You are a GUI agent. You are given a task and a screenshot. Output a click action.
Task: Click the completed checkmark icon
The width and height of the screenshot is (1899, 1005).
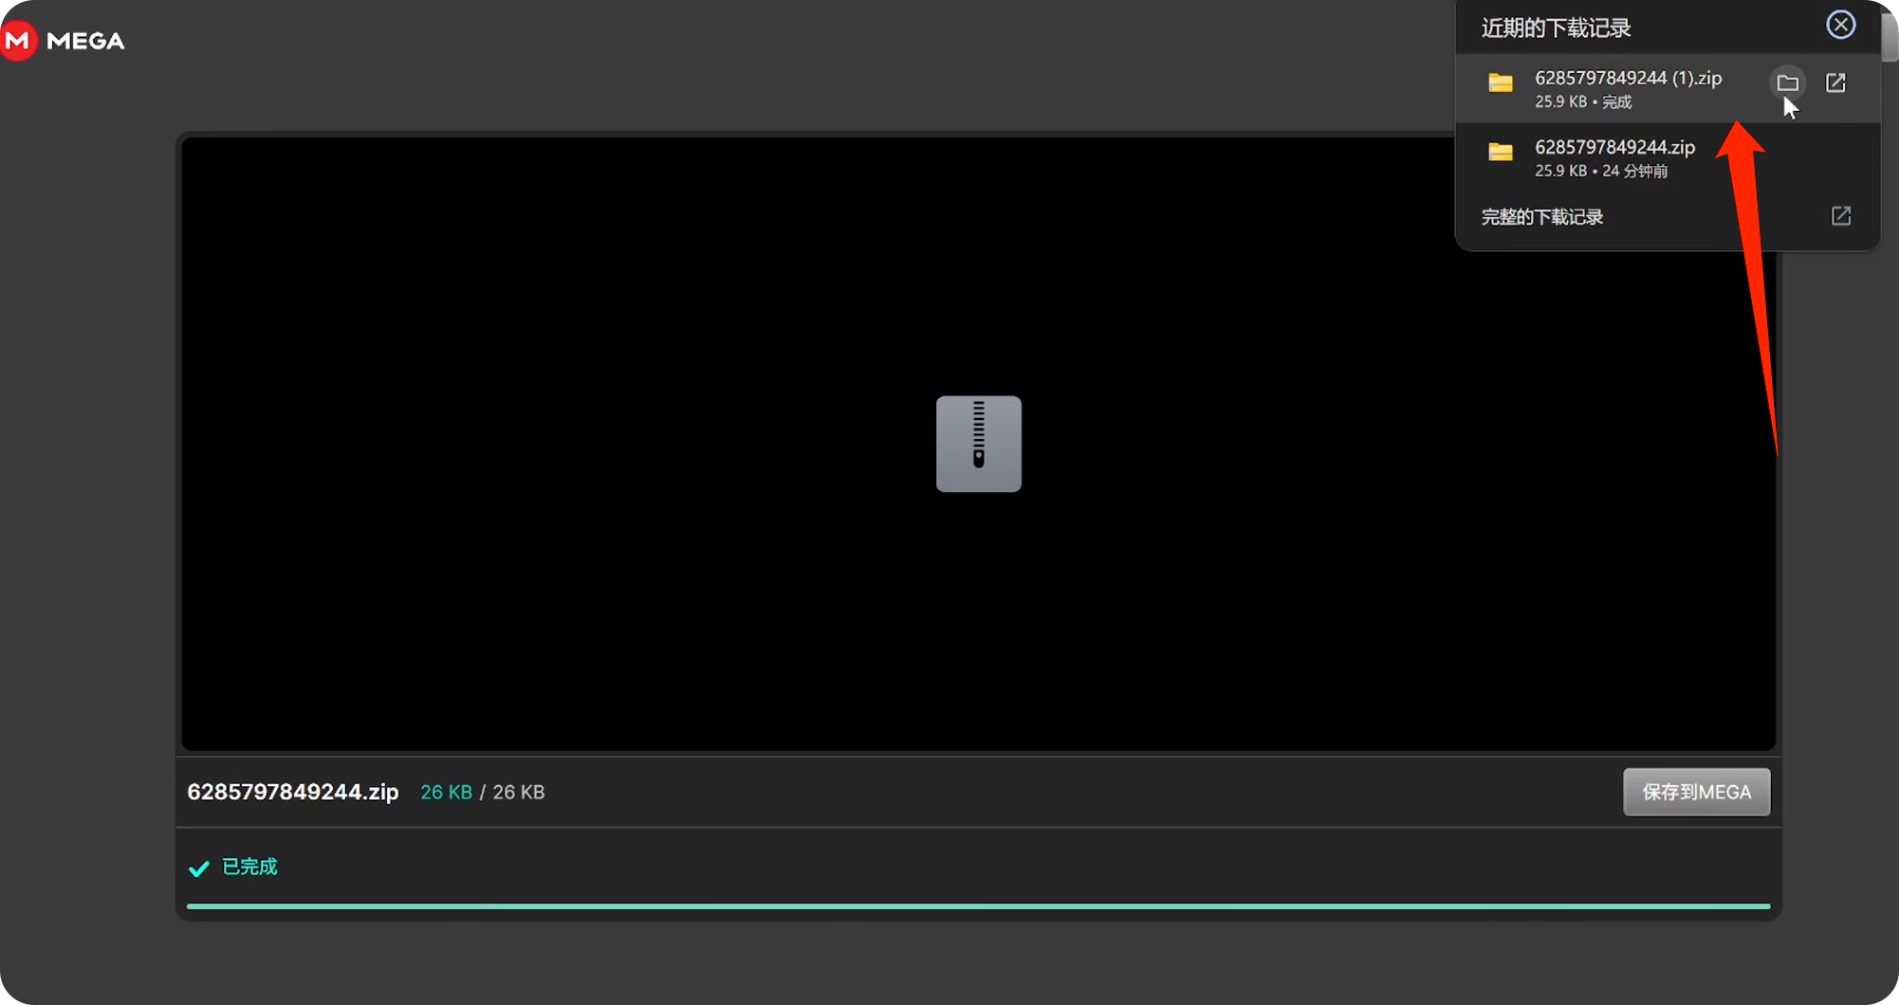tap(198, 868)
